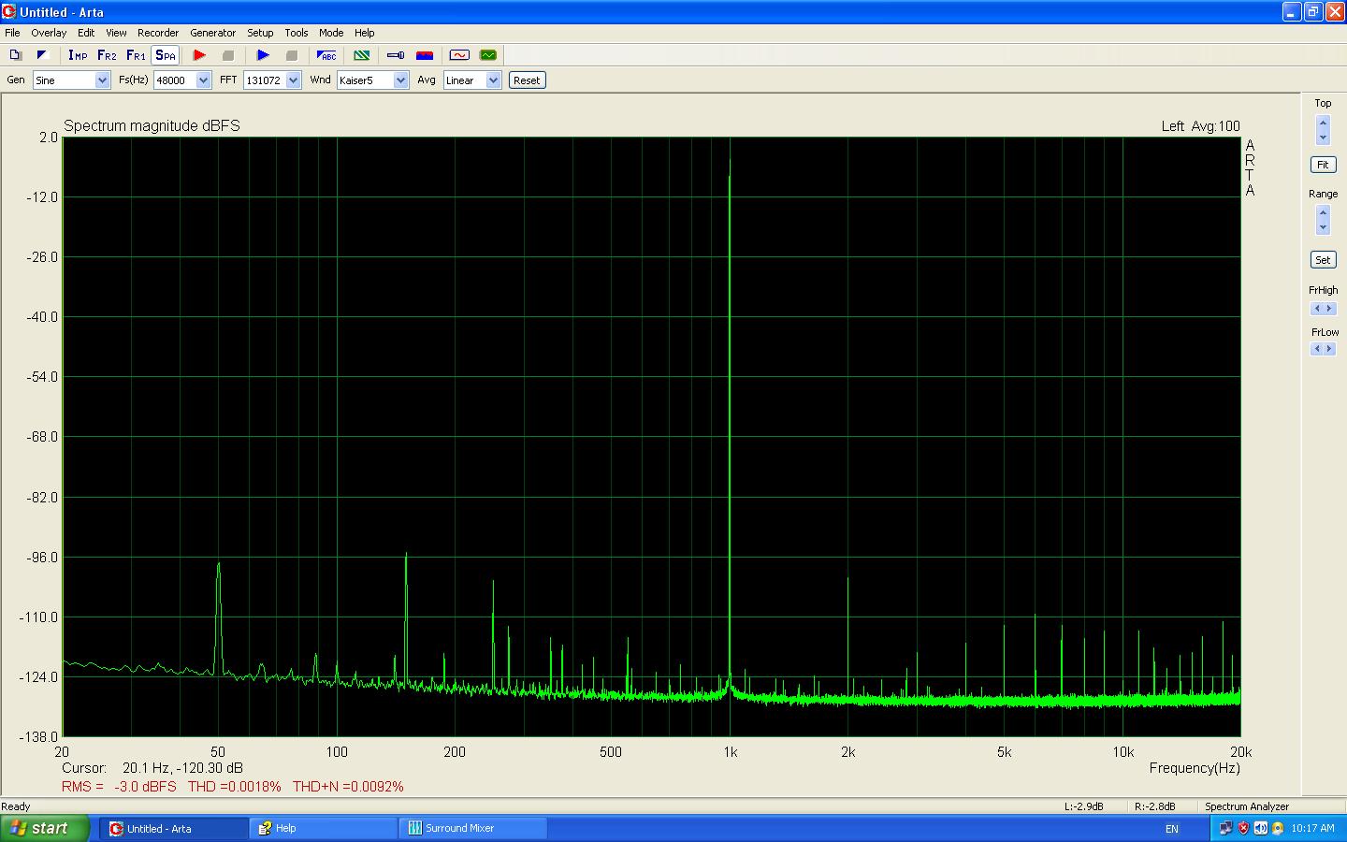The image size is (1347, 842).
Task: Open the View menu
Action: pyautogui.click(x=116, y=33)
